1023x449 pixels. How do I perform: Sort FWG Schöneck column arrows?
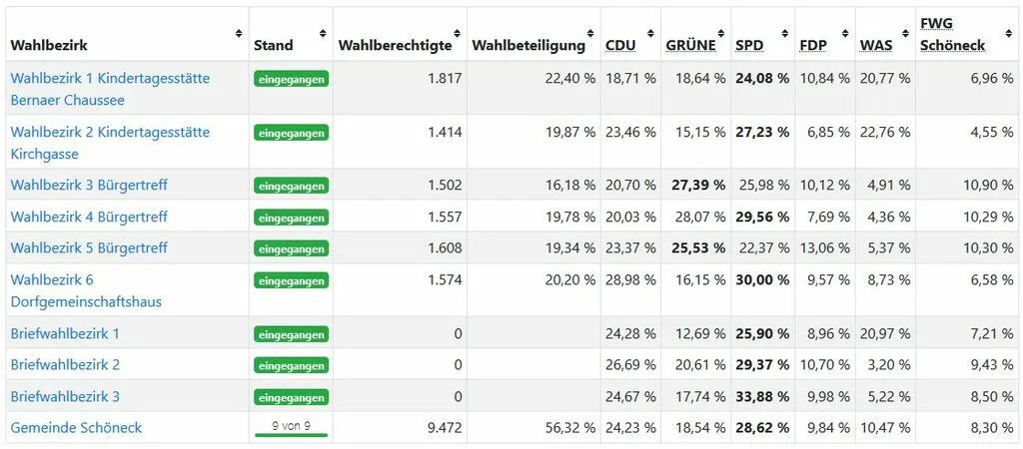tap(1010, 33)
